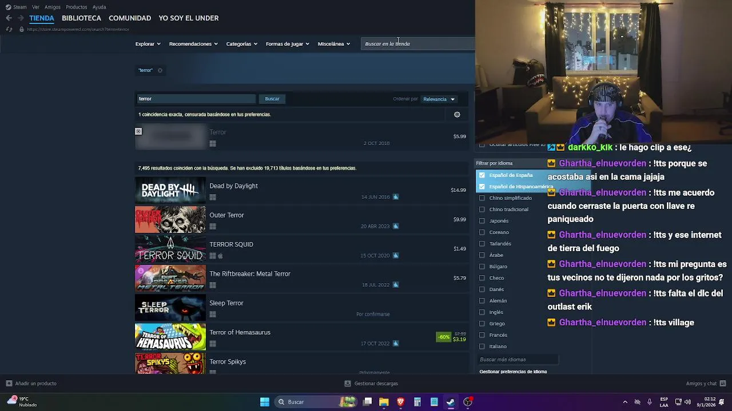This screenshot has width=732, height=411.
Task: Click the microphone icon in system tray
Action: [x=650, y=402]
